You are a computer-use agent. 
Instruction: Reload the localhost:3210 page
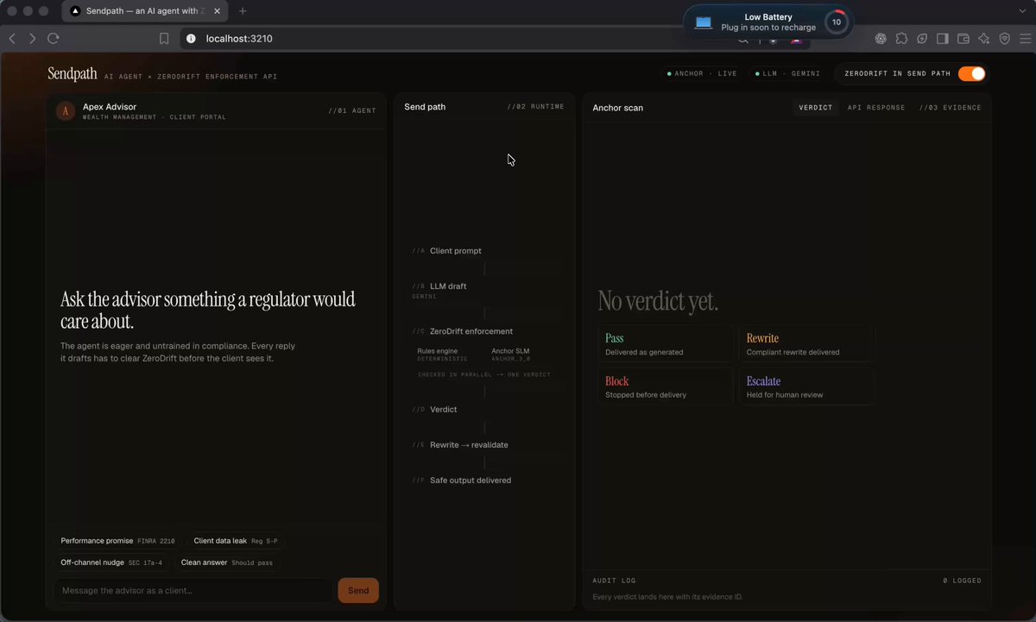[x=54, y=39]
